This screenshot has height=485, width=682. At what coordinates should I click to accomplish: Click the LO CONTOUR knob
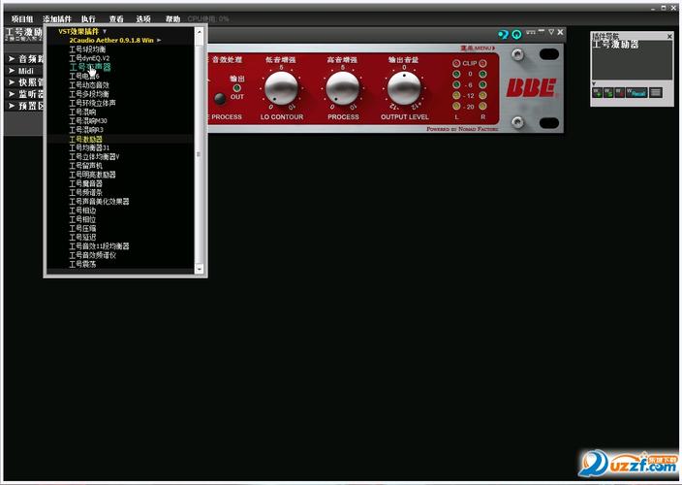click(281, 87)
